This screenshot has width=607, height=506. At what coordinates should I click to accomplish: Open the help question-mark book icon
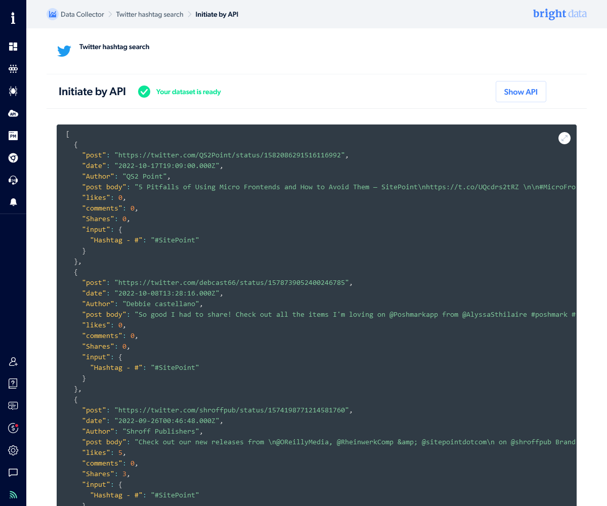[13, 383]
